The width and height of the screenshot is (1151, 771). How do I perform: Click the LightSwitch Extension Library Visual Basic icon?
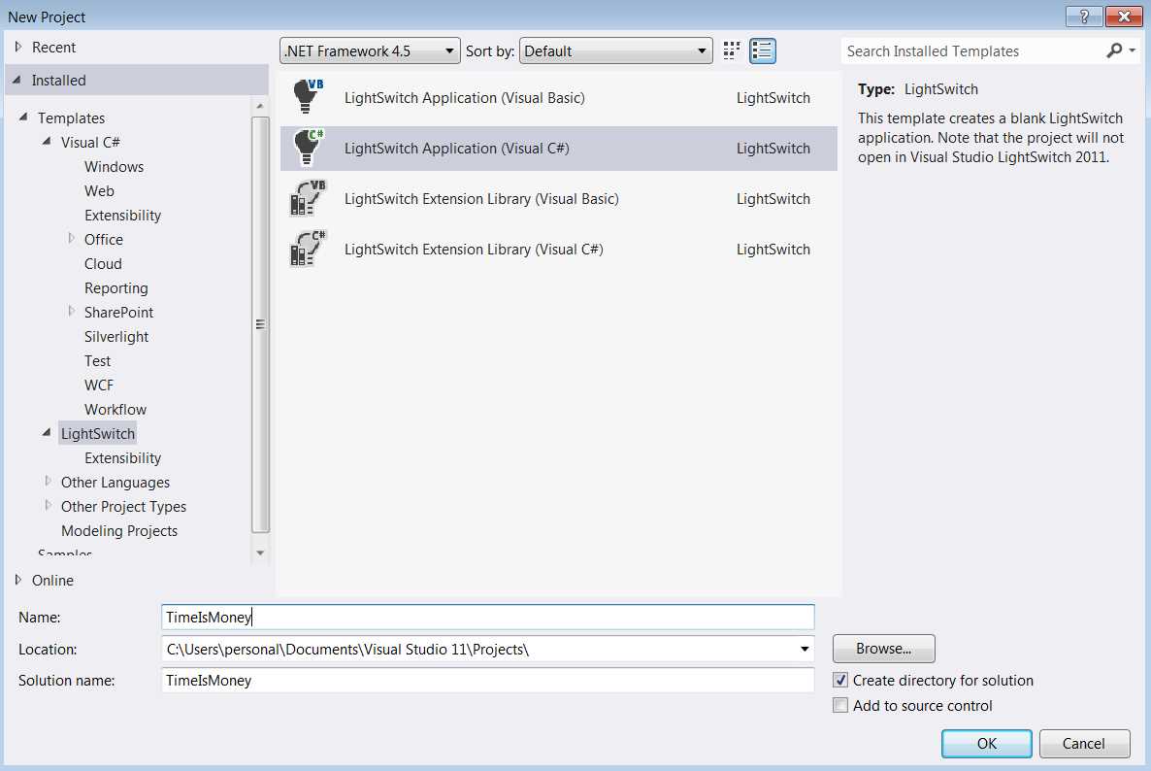click(308, 198)
